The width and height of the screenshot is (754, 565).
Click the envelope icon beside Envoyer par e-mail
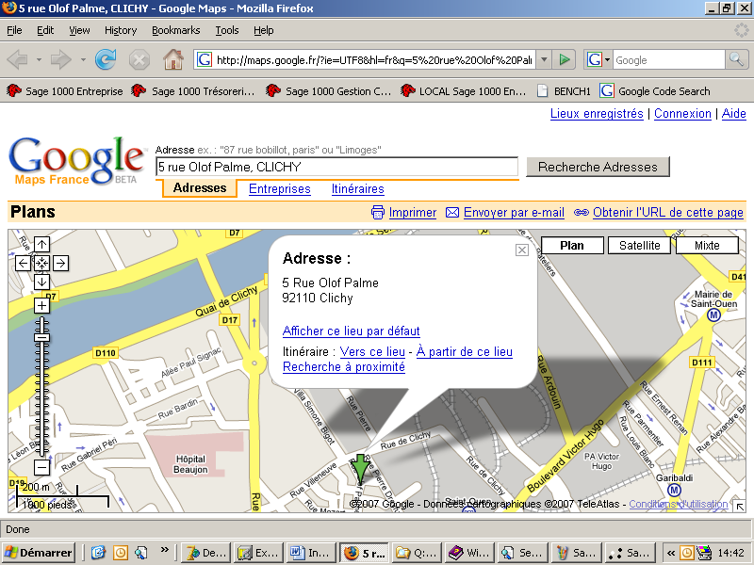coord(452,213)
